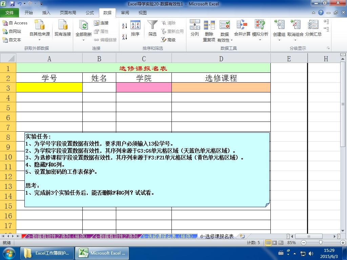The width and height of the screenshot is (347, 260).
Task: Open 创建组 dropdown arrow
Action: click(279, 40)
